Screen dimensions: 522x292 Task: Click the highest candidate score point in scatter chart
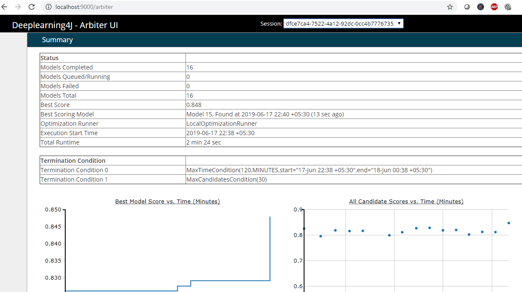(x=509, y=223)
